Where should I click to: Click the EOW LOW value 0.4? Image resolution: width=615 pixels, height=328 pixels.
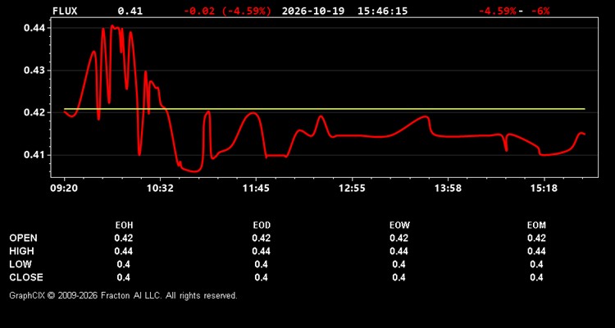399,264
